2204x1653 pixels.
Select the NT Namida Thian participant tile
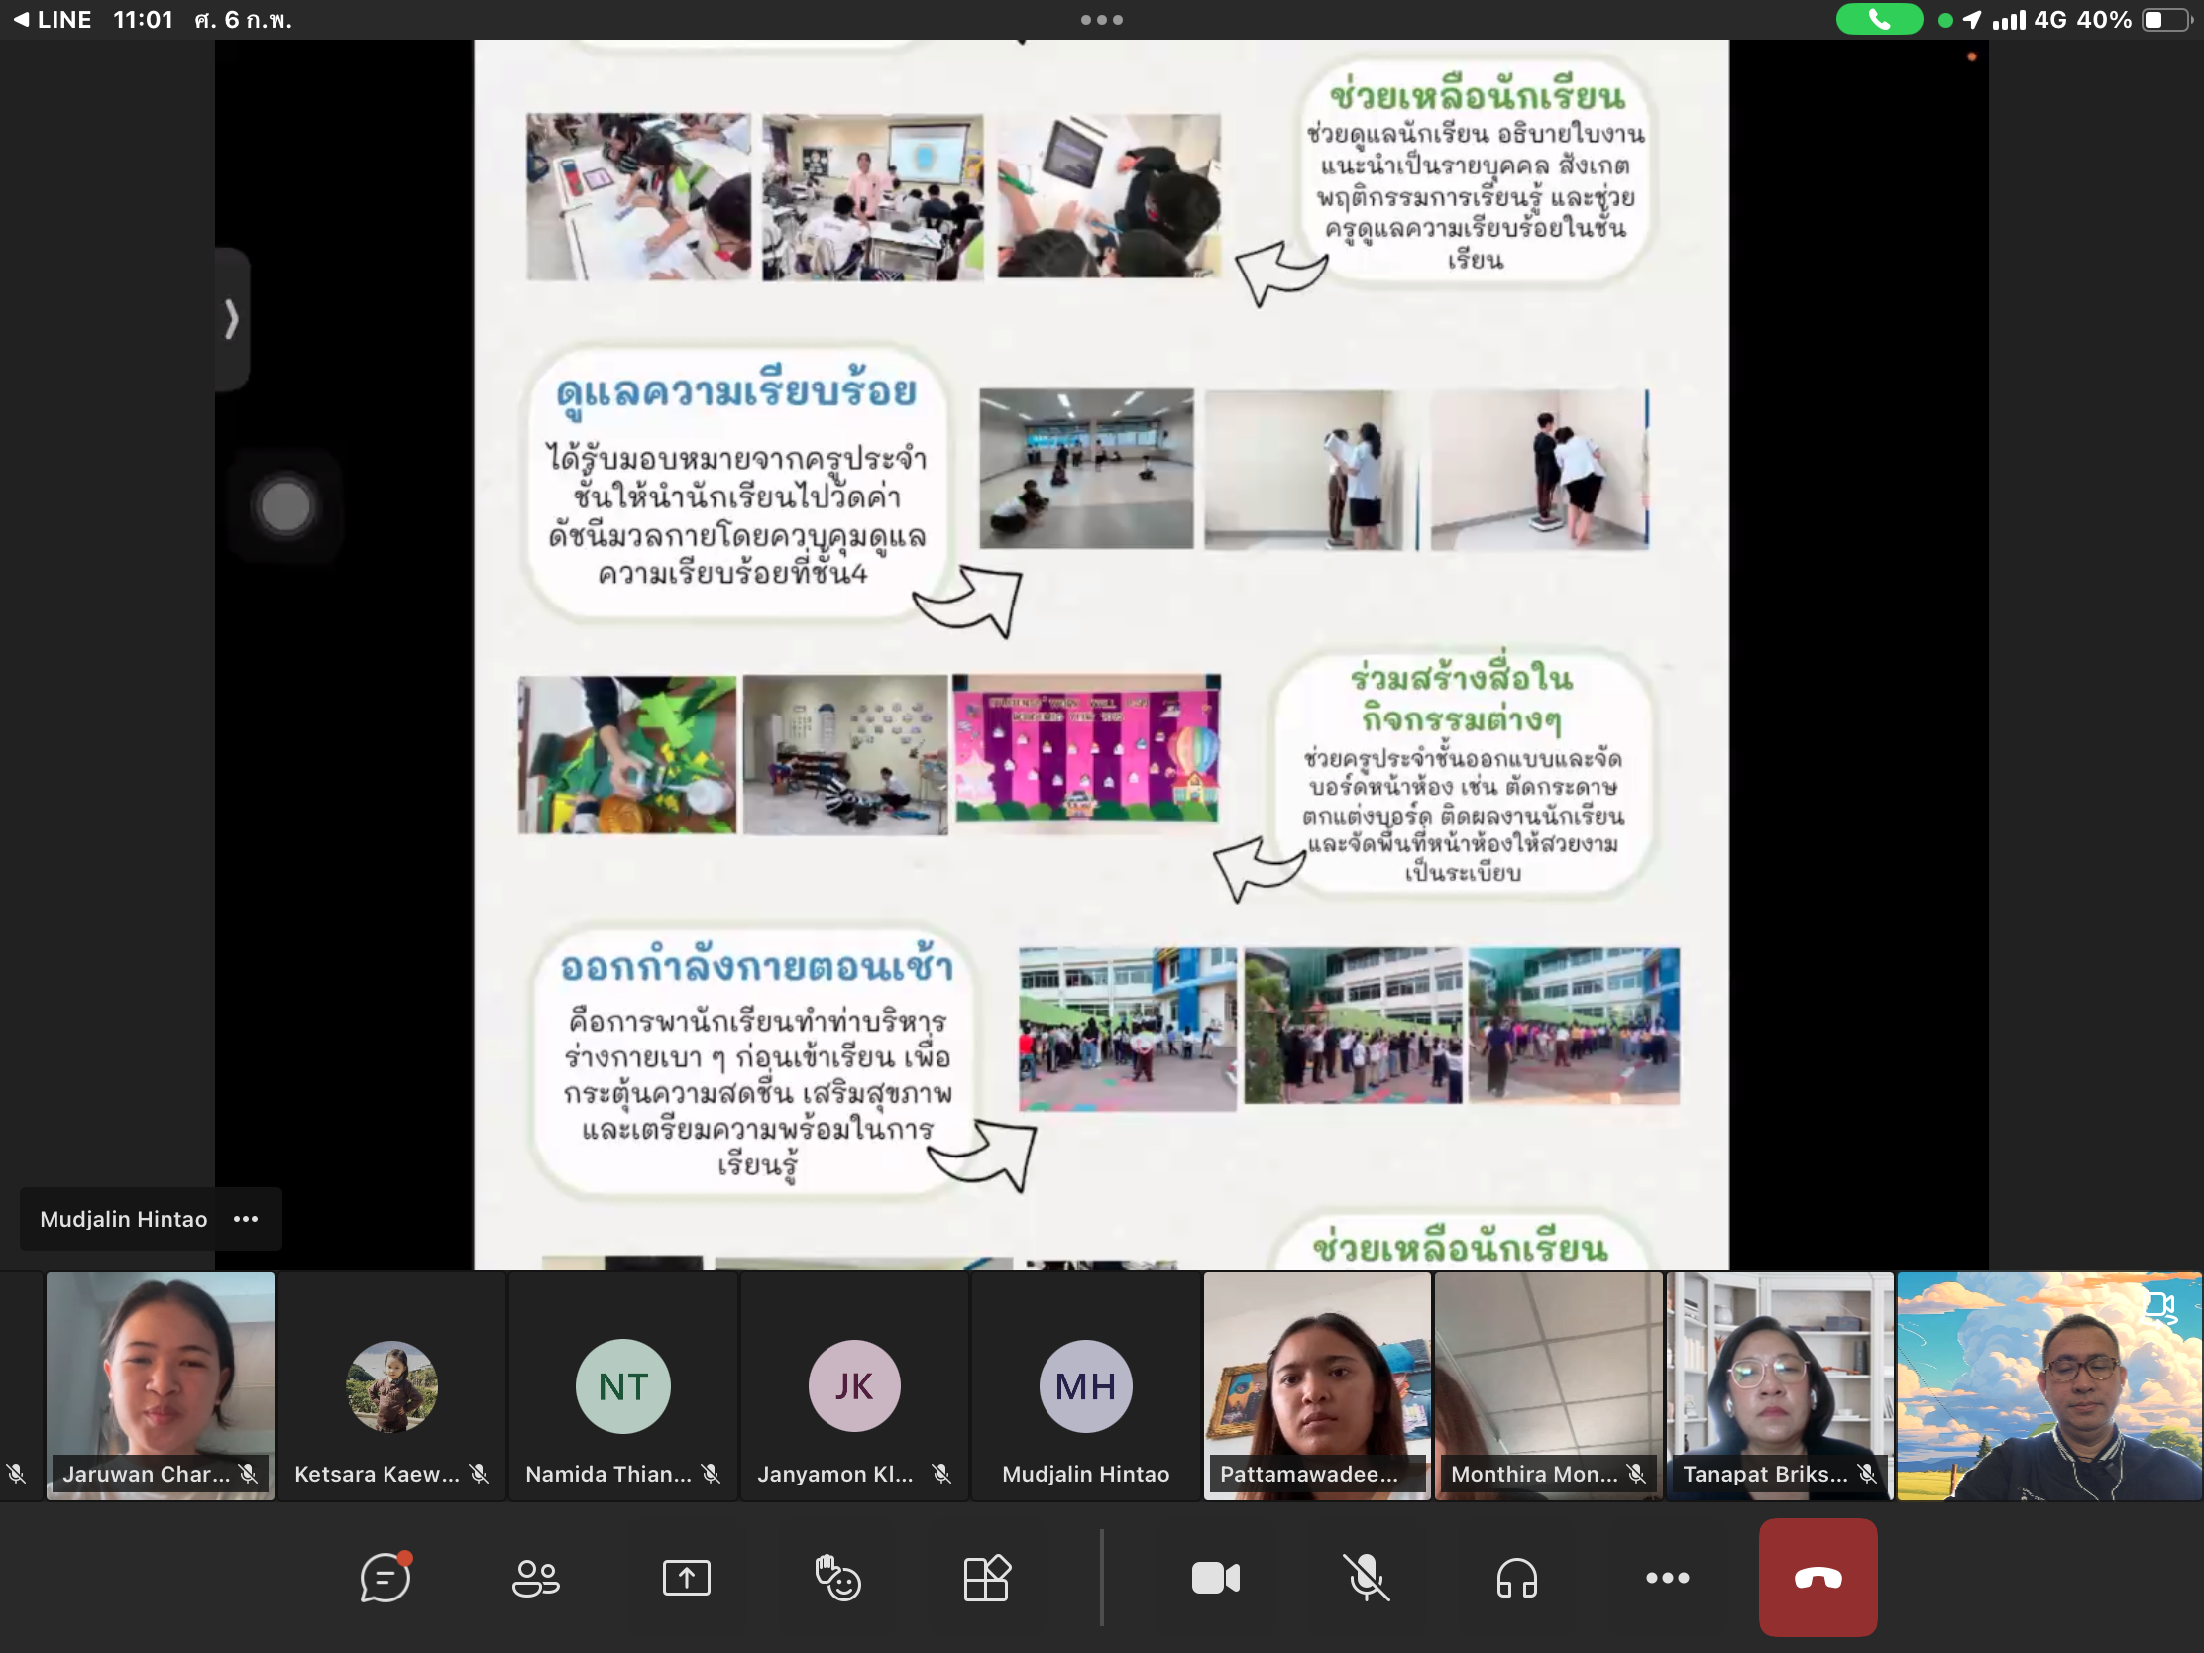pos(622,1385)
